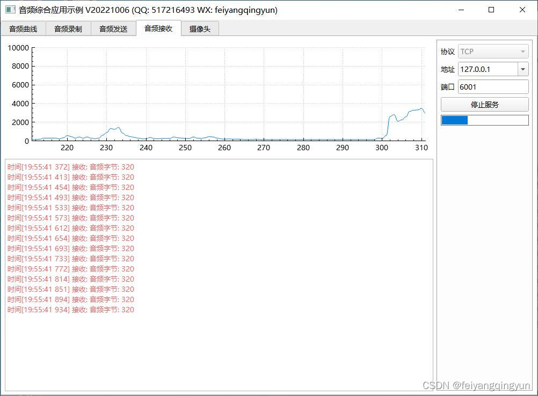Select log line with time 19:55:41 413
The image size is (538, 396).
click(x=71, y=177)
